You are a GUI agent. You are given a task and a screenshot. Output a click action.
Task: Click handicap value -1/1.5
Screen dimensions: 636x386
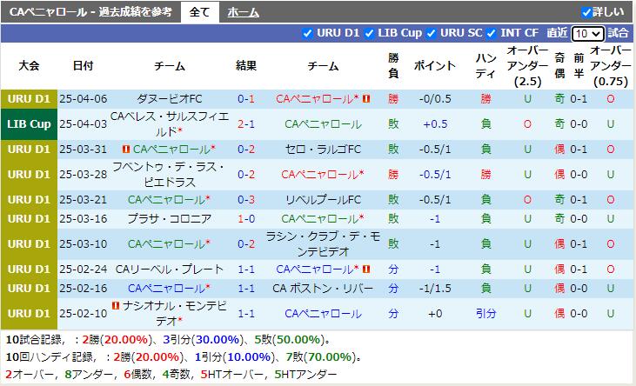pyautogui.click(x=435, y=289)
